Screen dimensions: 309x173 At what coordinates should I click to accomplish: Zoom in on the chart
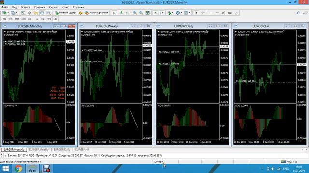tap(135, 13)
